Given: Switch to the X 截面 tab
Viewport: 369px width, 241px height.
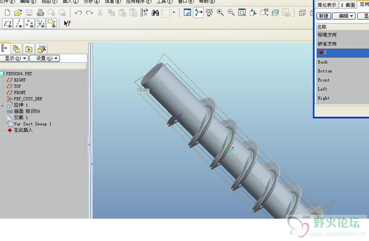Looking at the screenshot, I should pos(348,5).
